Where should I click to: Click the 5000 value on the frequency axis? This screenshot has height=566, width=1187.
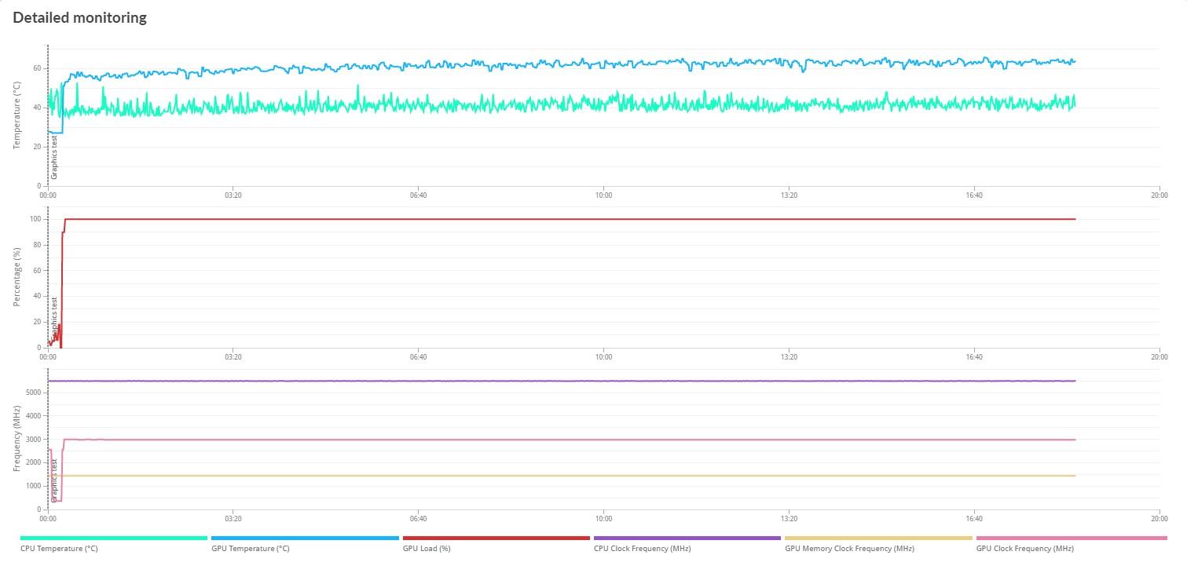coord(33,393)
